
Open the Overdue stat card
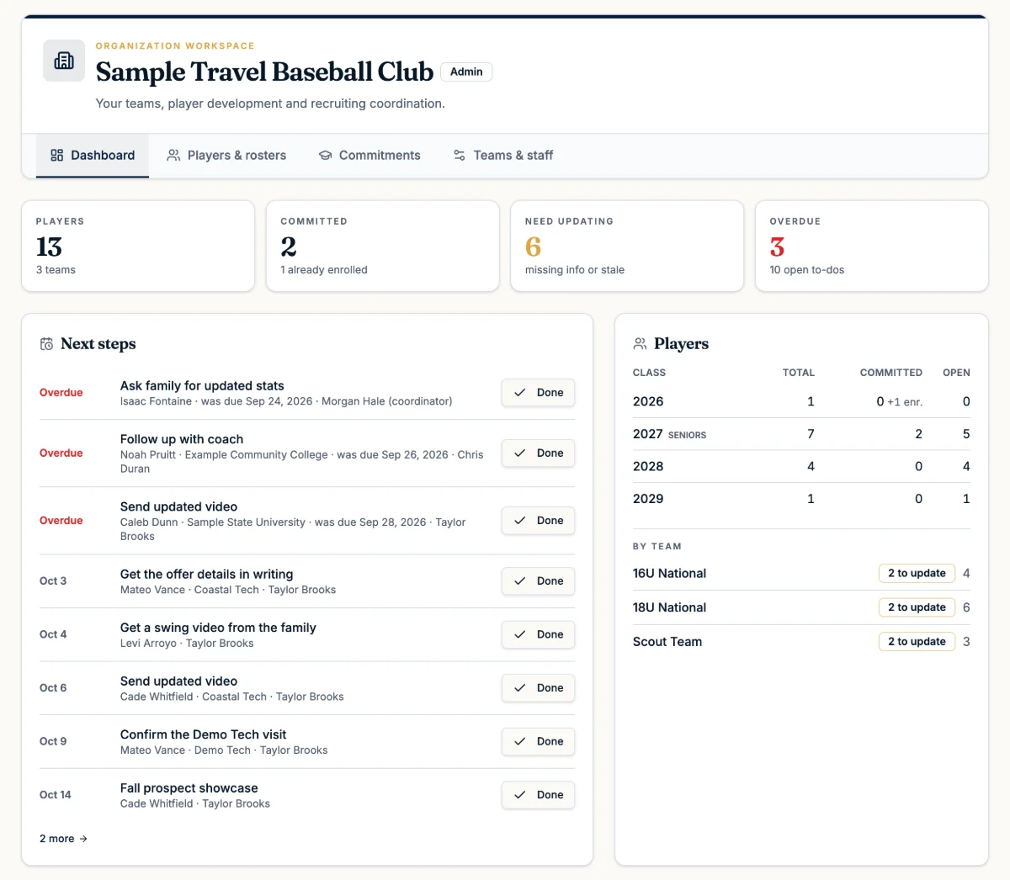(872, 246)
